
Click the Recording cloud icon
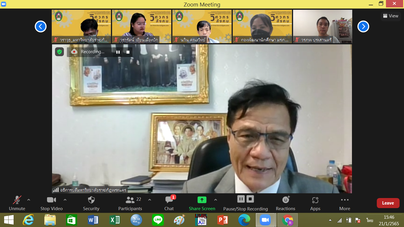pyautogui.click(x=74, y=52)
